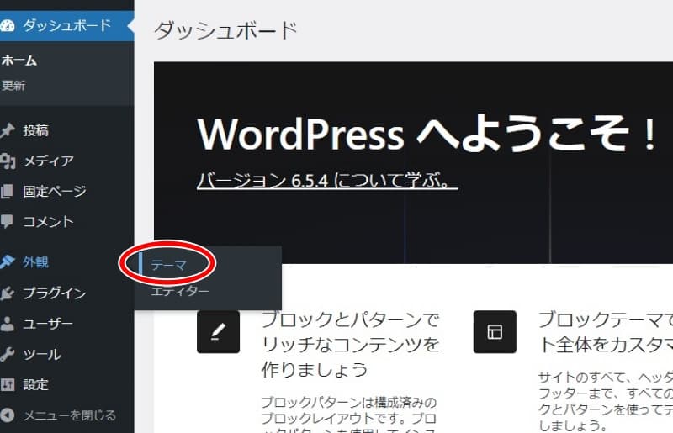The height and width of the screenshot is (433, 673).
Task: Click the speech bubble icon beside コメント
Action: 7,221
